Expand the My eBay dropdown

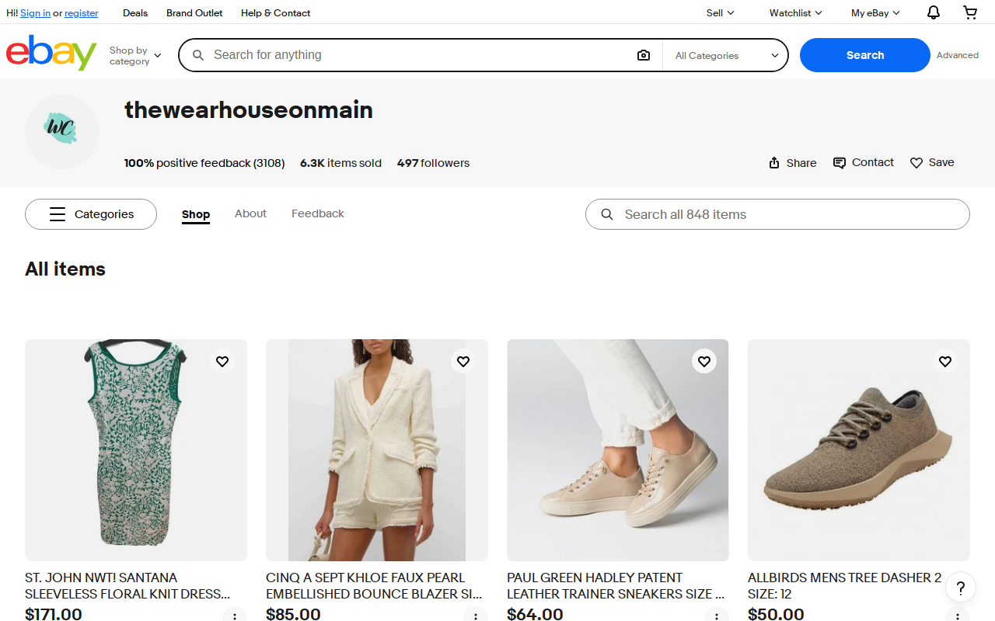pos(875,12)
